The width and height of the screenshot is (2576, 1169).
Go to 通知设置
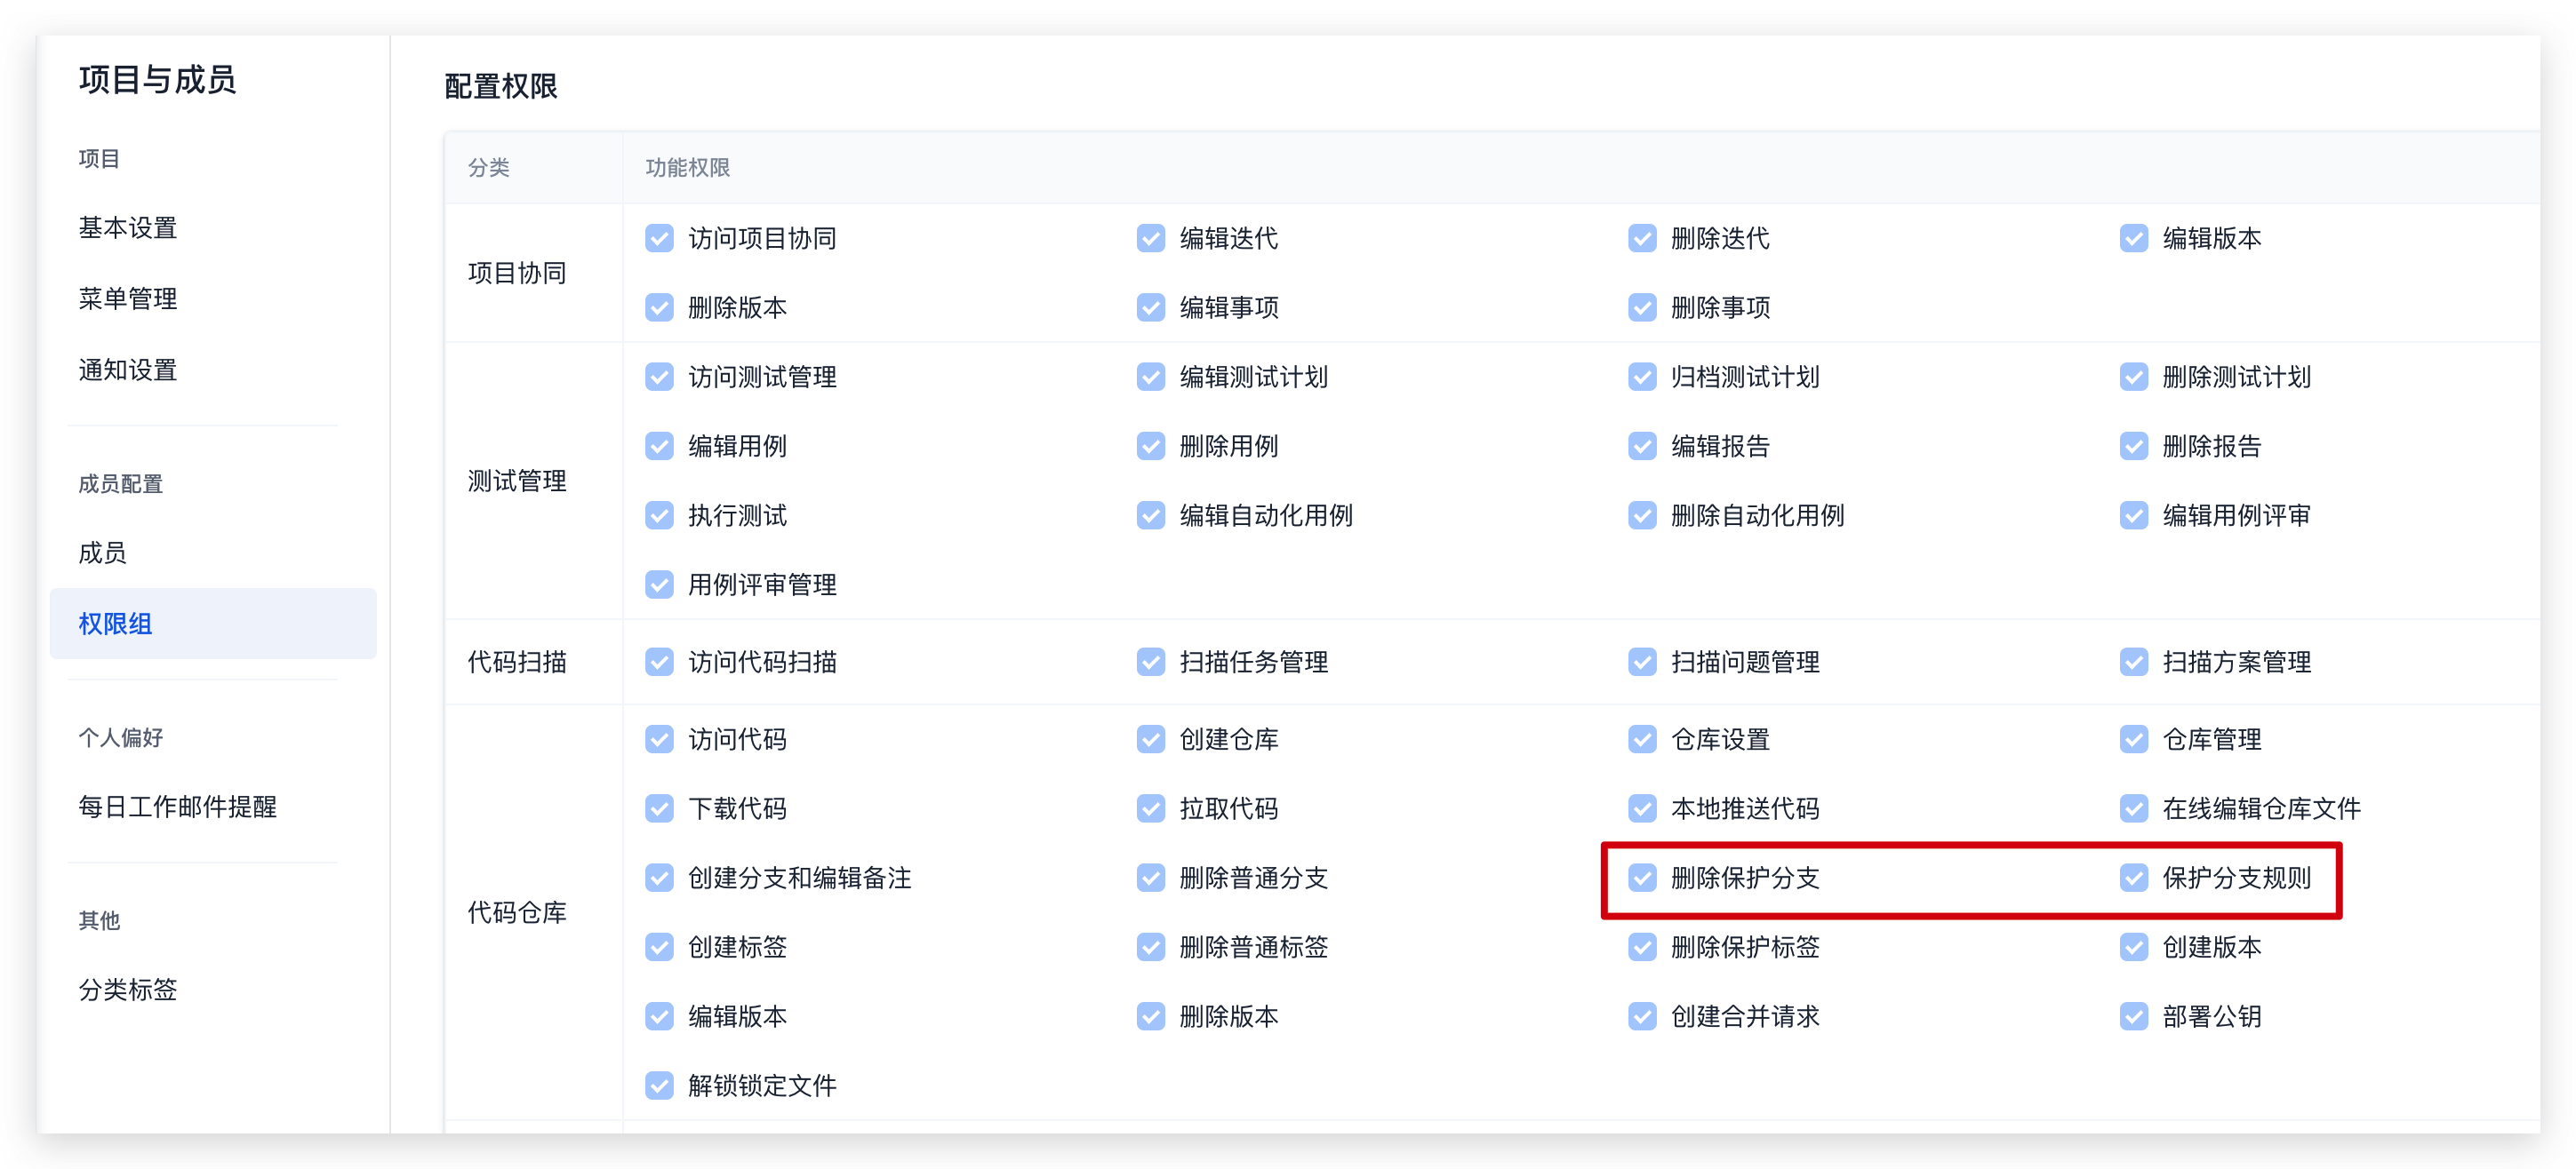click(128, 370)
